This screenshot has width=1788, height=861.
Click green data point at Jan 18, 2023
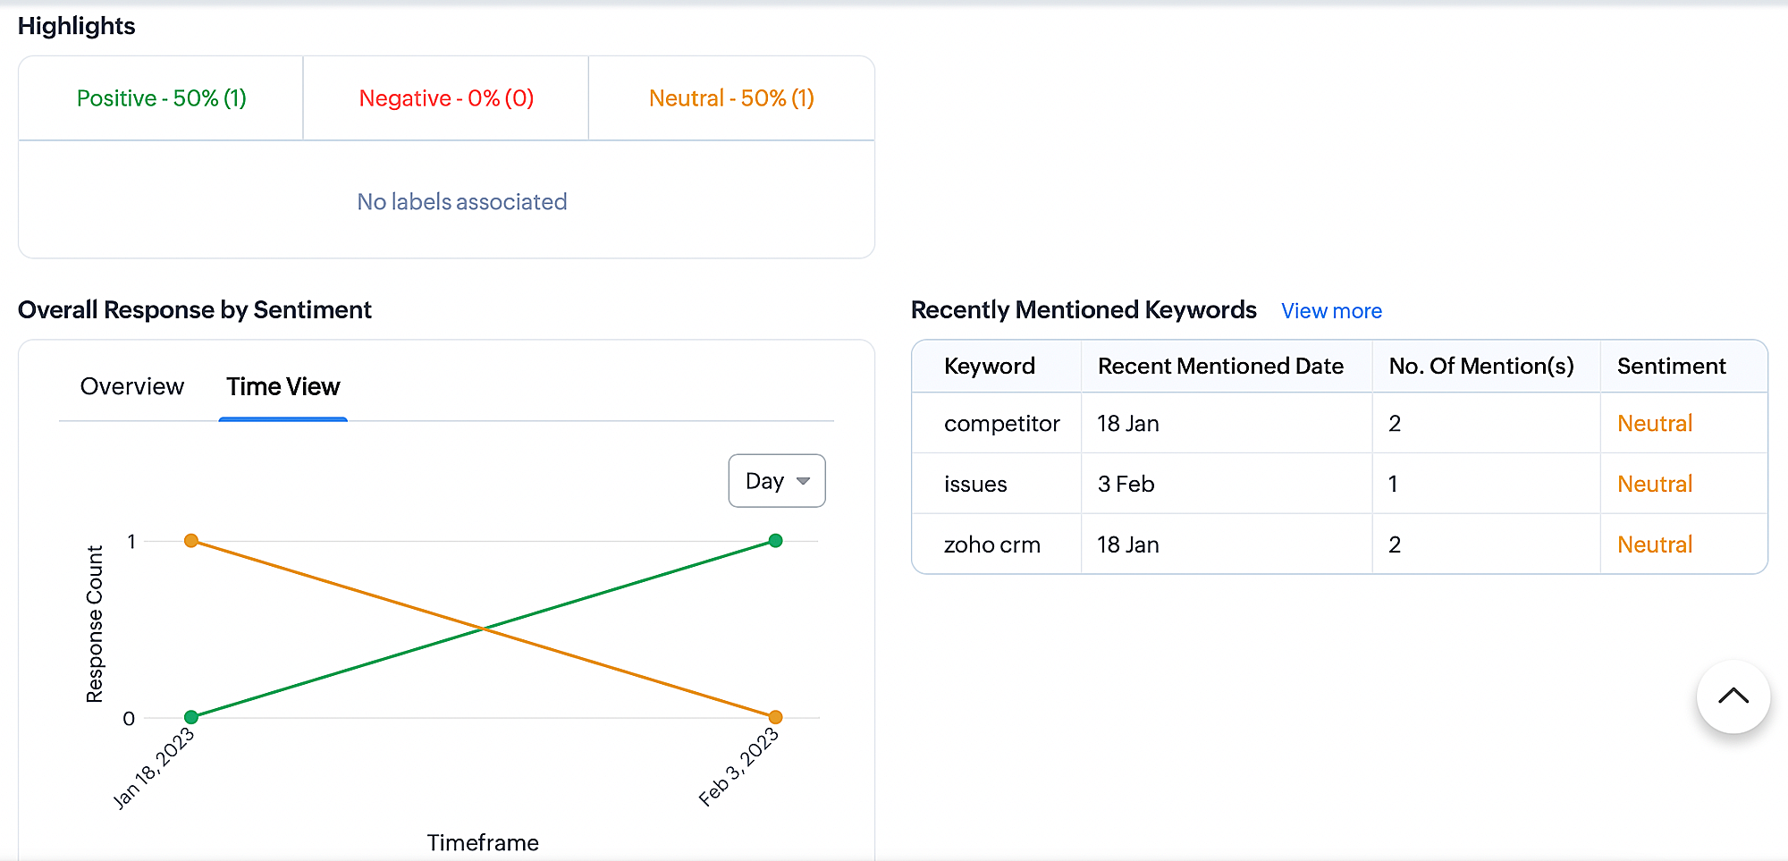191,717
